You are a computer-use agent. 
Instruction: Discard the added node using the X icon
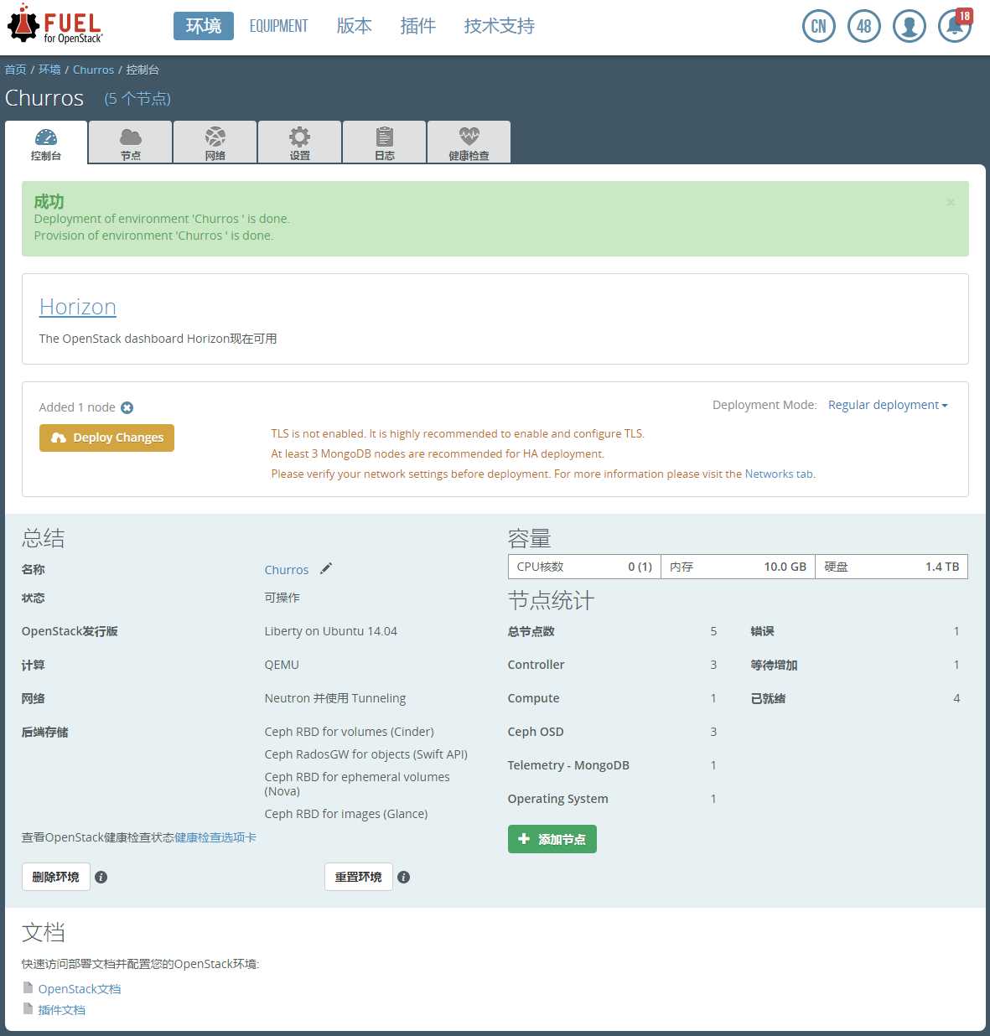tap(127, 407)
